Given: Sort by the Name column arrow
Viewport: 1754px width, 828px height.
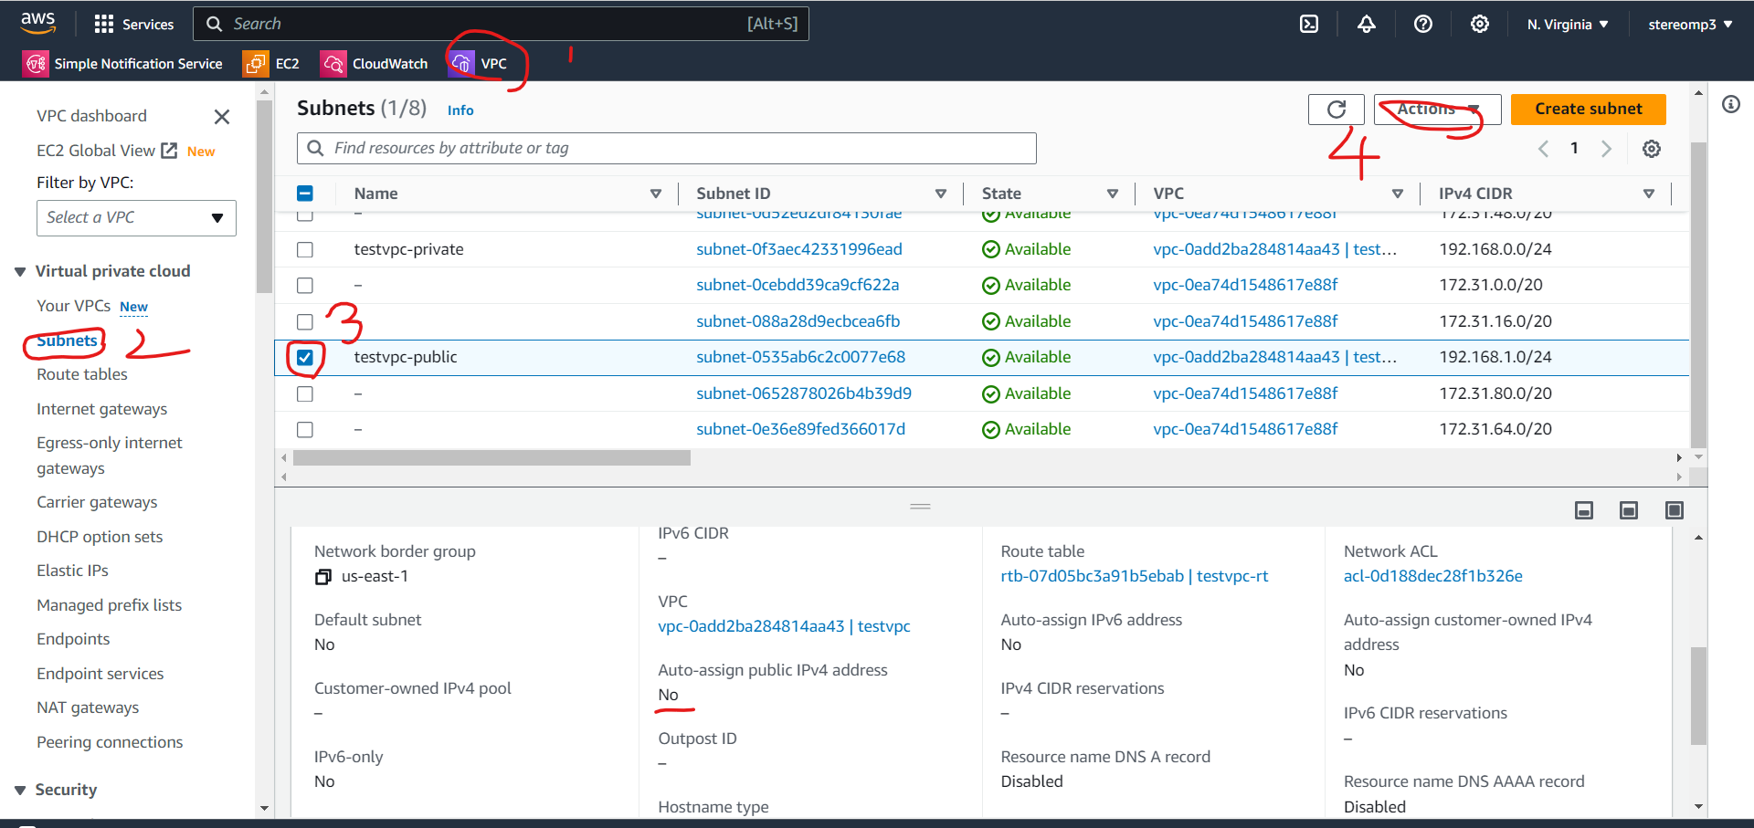Looking at the screenshot, I should [x=655, y=194].
